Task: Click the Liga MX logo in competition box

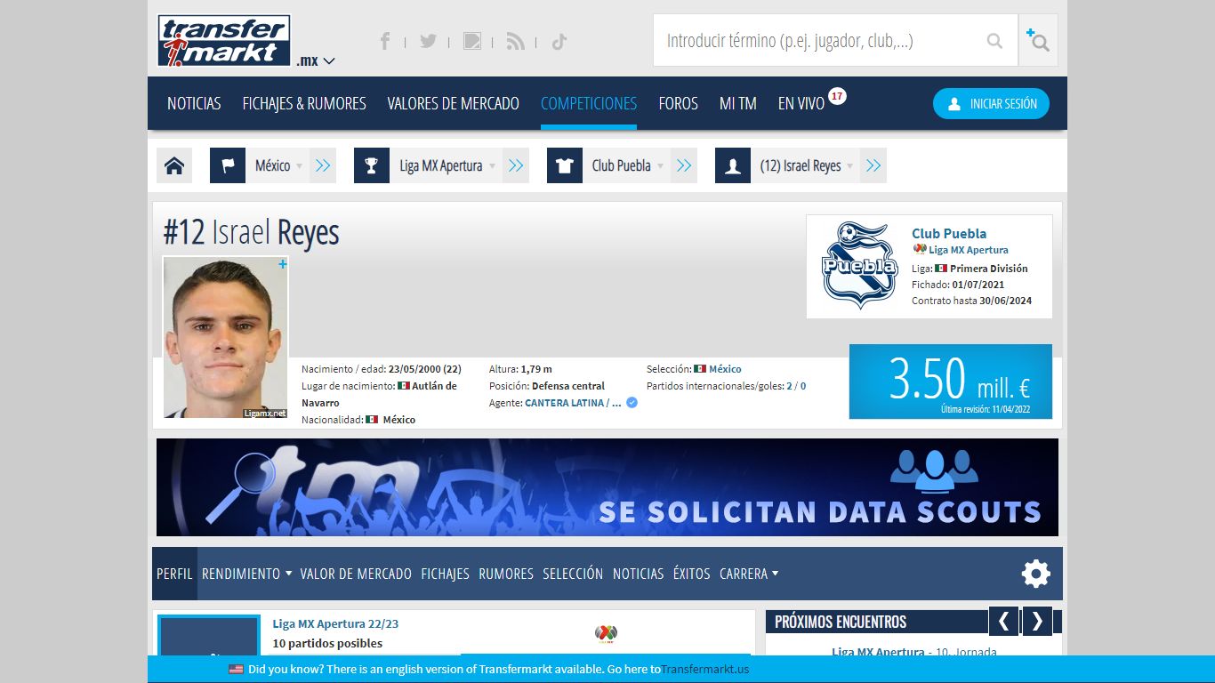Action: 606,633
